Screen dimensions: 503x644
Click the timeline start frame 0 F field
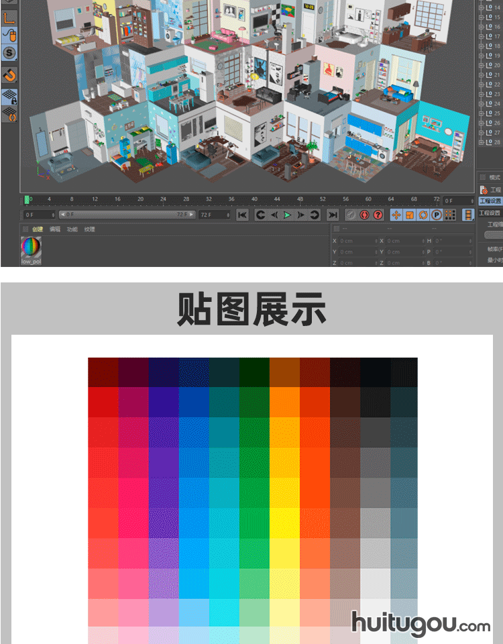[x=40, y=215]
